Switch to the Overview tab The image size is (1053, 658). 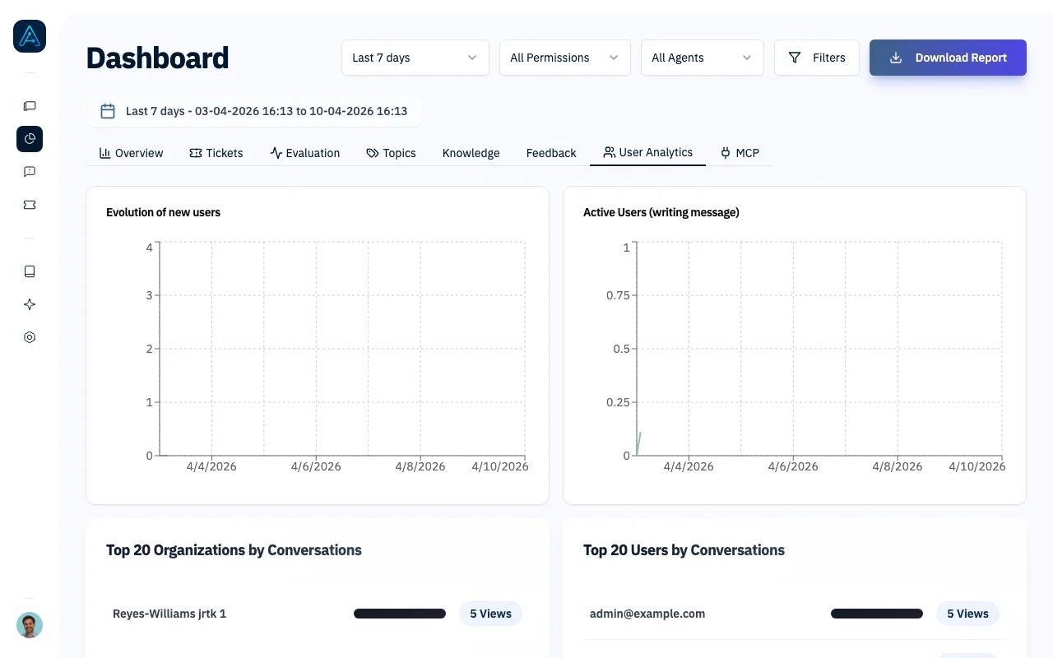click(132, 153)
